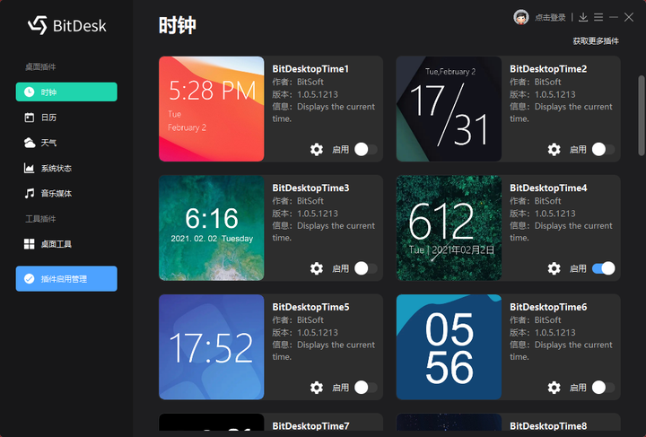Click the calendar icon beside 日历
Screen dimensions: 646x437
(x=30, y=118)
